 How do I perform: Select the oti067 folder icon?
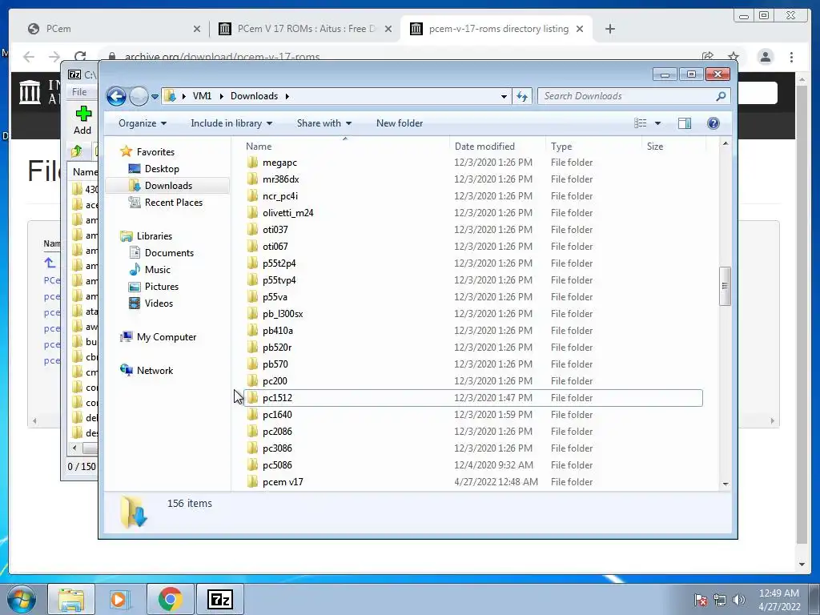(x=252, y=246)
